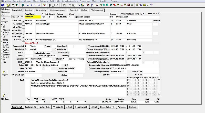Toggle the Lademitteltausch checkbox
Viewport: 205px width, 113px height.
coord(52,53)
